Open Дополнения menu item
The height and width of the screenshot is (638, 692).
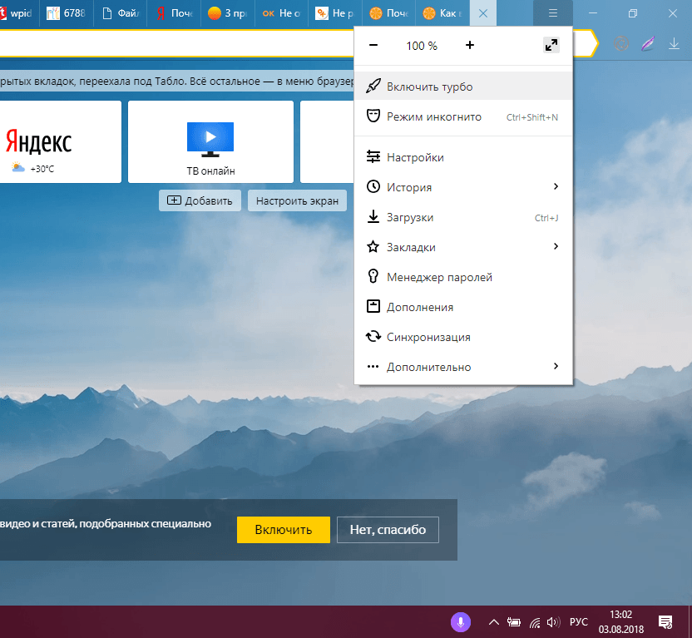pos(463,307)
